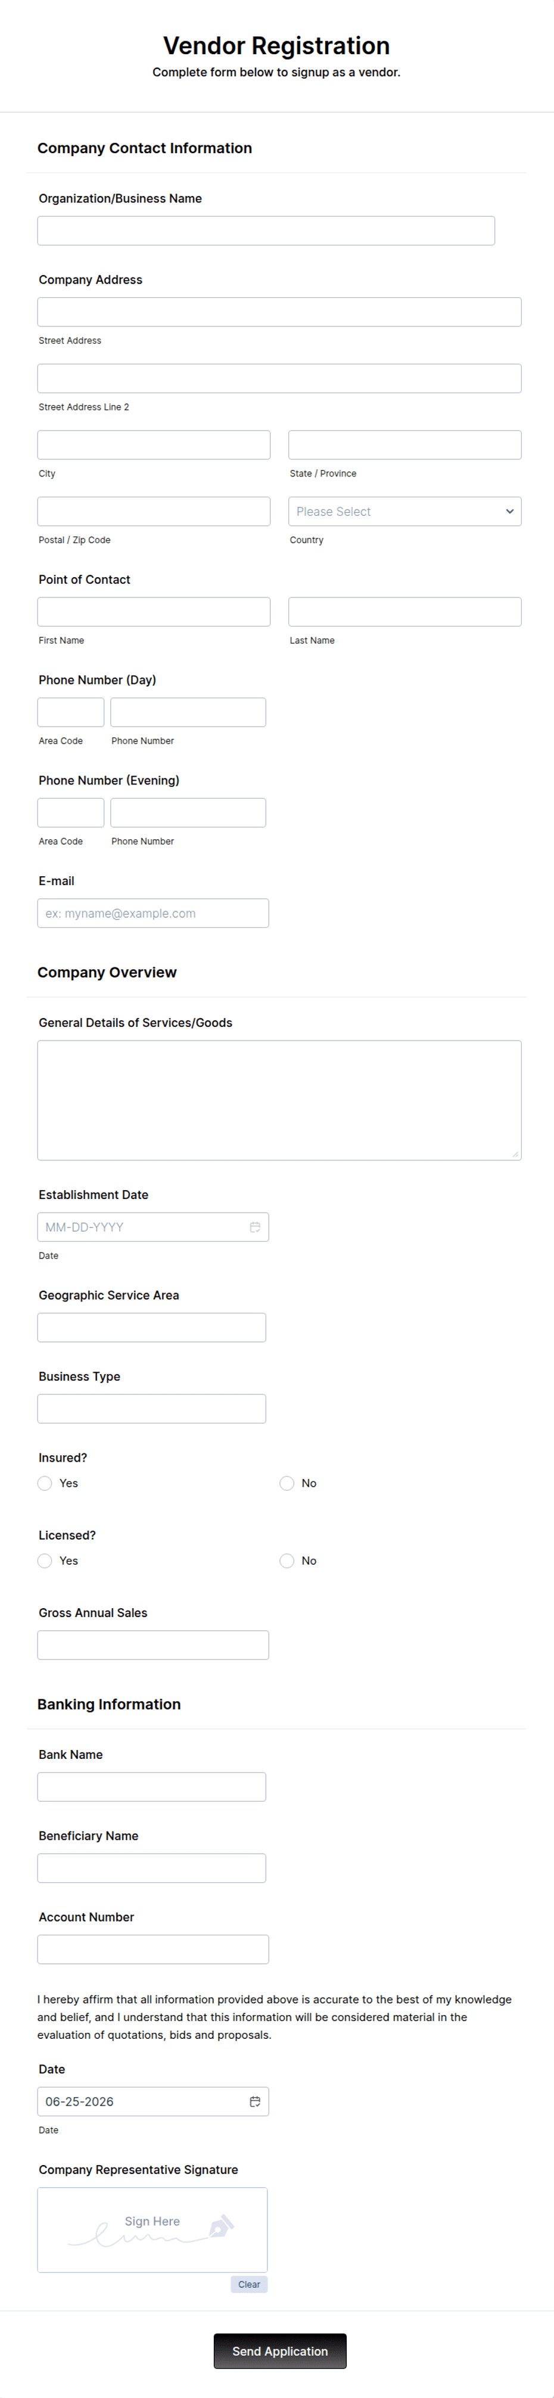This screenshot has height=2398, width=554.
Task: Choose Yes under Licensed
Action: click(45, 1560)
